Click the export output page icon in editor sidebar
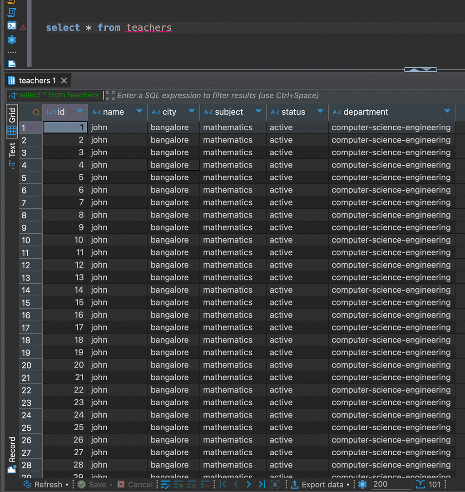 12,64
